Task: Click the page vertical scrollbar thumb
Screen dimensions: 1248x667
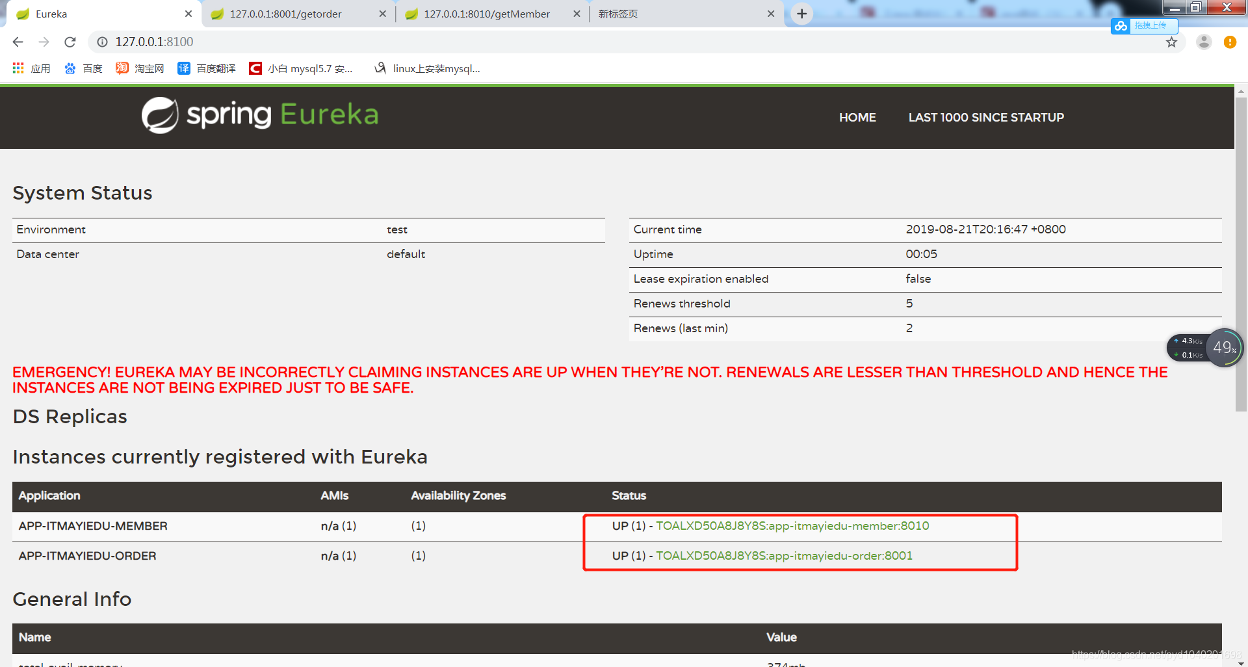Action: coord(1241,254)
